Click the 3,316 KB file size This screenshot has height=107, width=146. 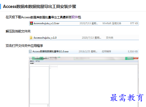pos(132,52)
